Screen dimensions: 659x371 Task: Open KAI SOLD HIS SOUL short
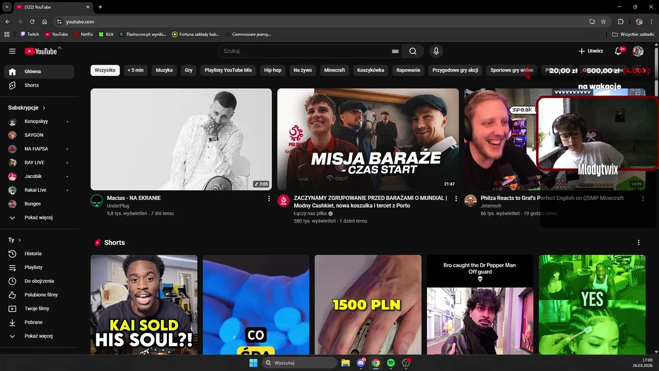coord(144,305)
